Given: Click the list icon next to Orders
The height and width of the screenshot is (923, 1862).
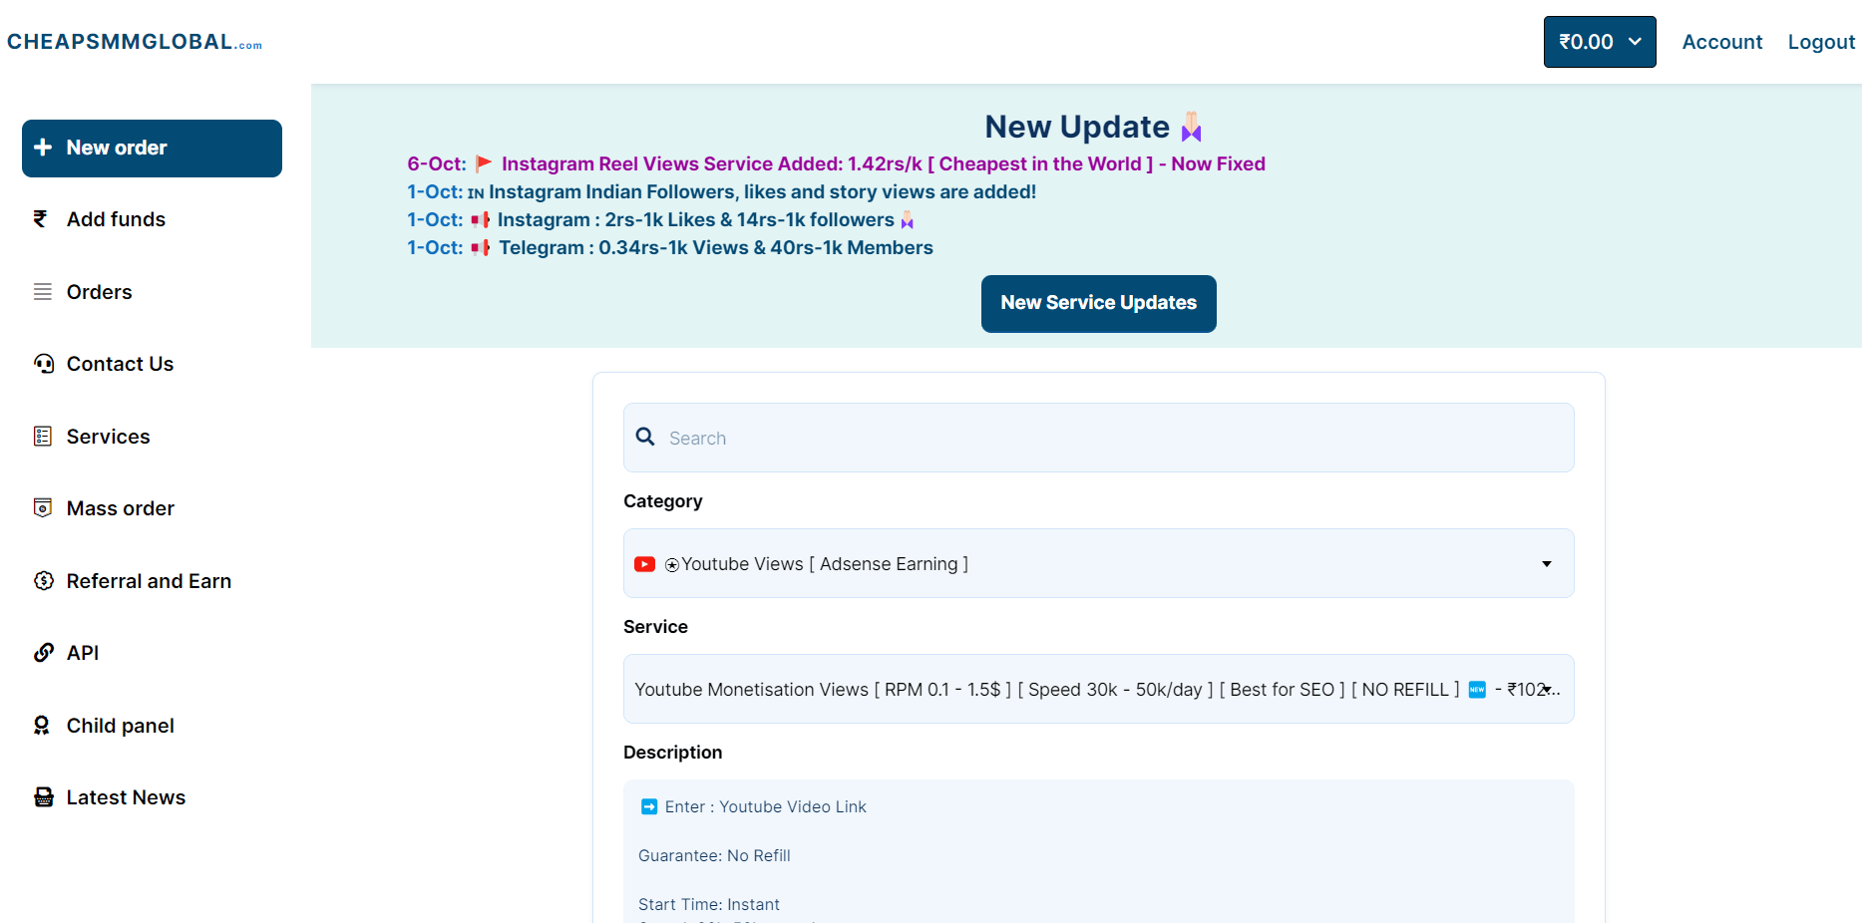Looking at the screenshot, I should tap(43, 292).
